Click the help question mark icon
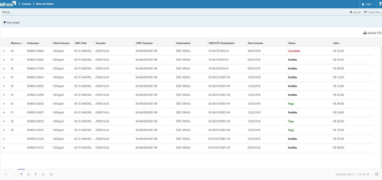This screenshot has width=382, height=180. point(380,4)
